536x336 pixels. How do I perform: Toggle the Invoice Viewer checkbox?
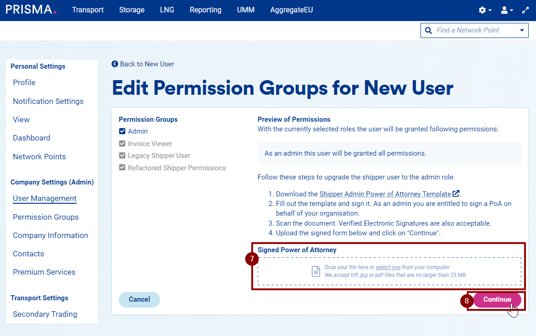pyautogui.click(x=122, y=144)
